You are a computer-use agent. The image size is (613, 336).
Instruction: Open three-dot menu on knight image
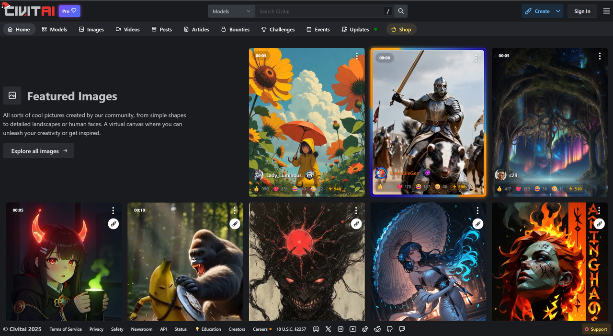476,58
